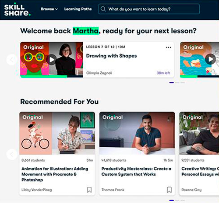Open Libby VanderPloeg's instructor link
The width and height of the screenshot is (219, 203).
(x=37, y=190)
